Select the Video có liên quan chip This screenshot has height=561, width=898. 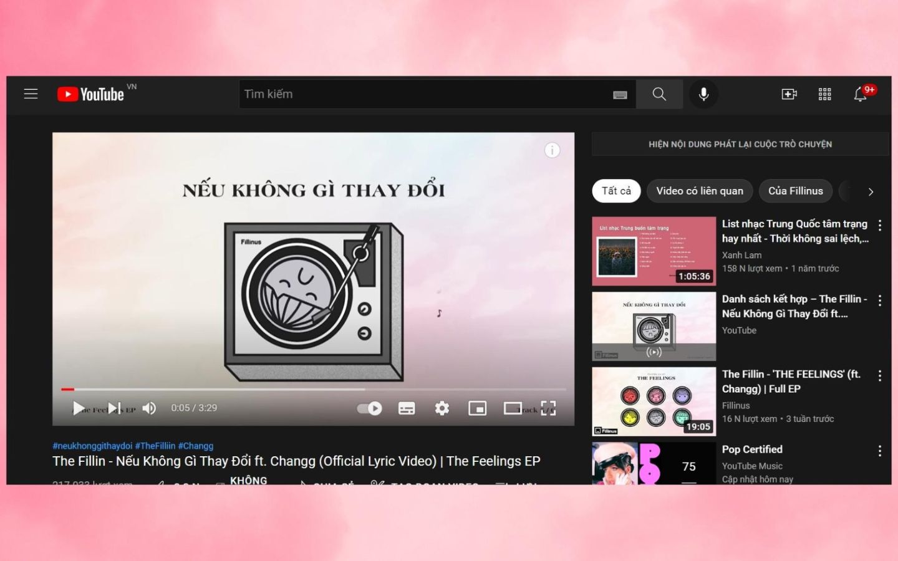[x=700, y=191]
